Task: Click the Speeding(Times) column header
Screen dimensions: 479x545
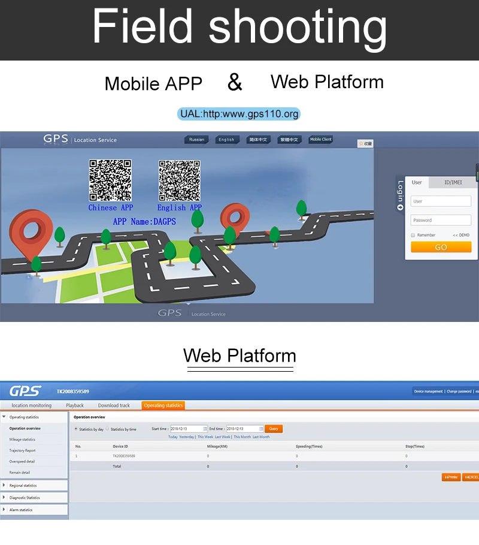Action: tap(309, 446)
